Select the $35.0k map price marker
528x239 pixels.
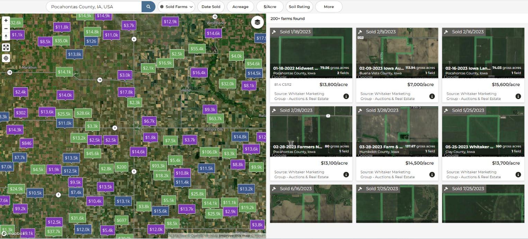(x=61, y=41)
